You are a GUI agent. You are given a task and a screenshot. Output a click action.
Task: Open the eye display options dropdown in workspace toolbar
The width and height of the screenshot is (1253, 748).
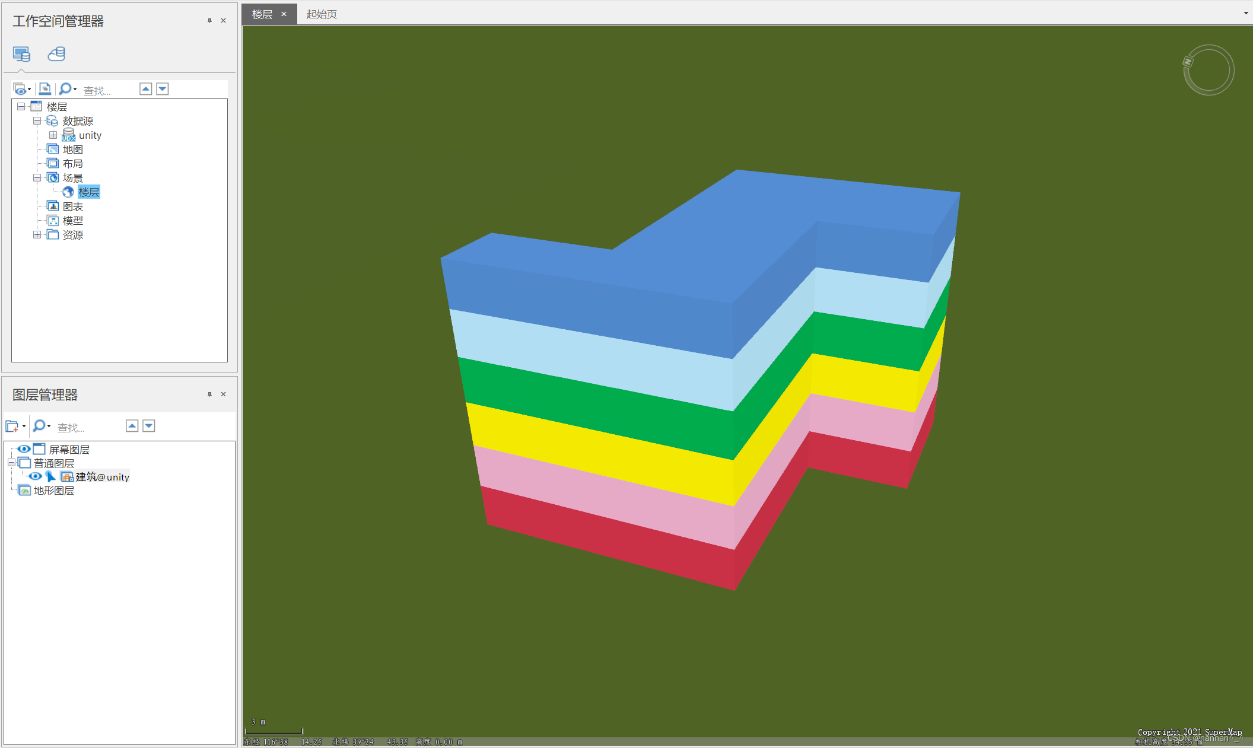point(29,90)
